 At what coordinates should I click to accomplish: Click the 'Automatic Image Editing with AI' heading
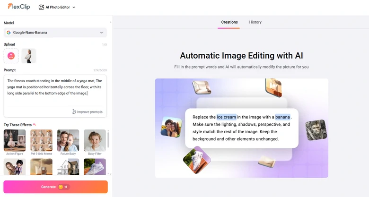pyautogui.click(x=241, y=56)
